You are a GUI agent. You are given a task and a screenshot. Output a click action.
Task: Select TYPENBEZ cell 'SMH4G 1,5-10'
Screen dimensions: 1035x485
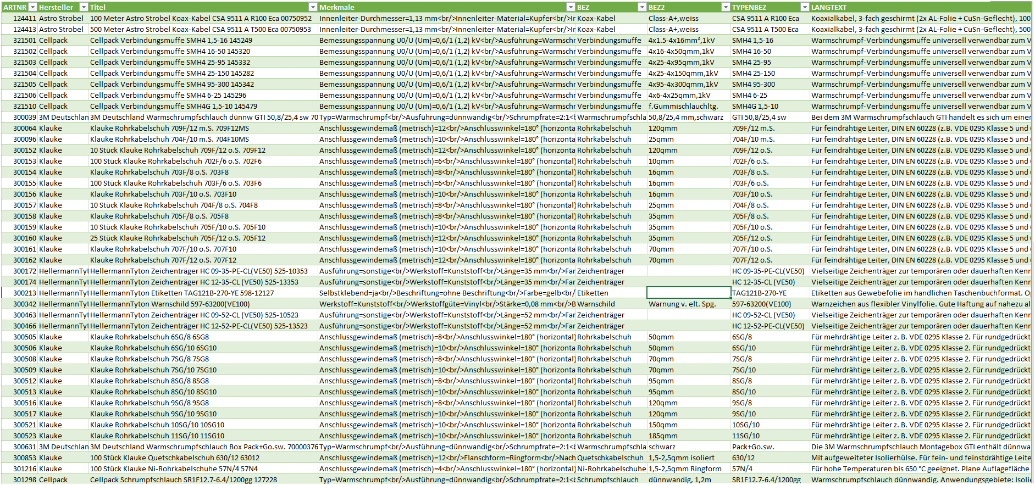[770, 106]
